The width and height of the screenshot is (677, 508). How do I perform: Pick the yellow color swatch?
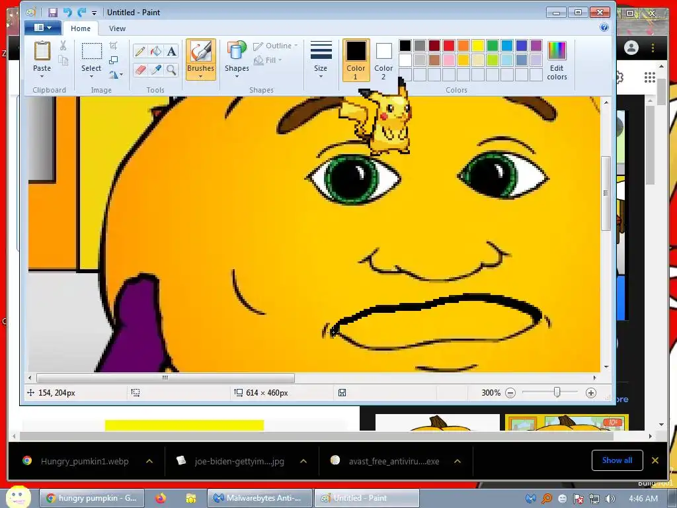coord(477,46)
